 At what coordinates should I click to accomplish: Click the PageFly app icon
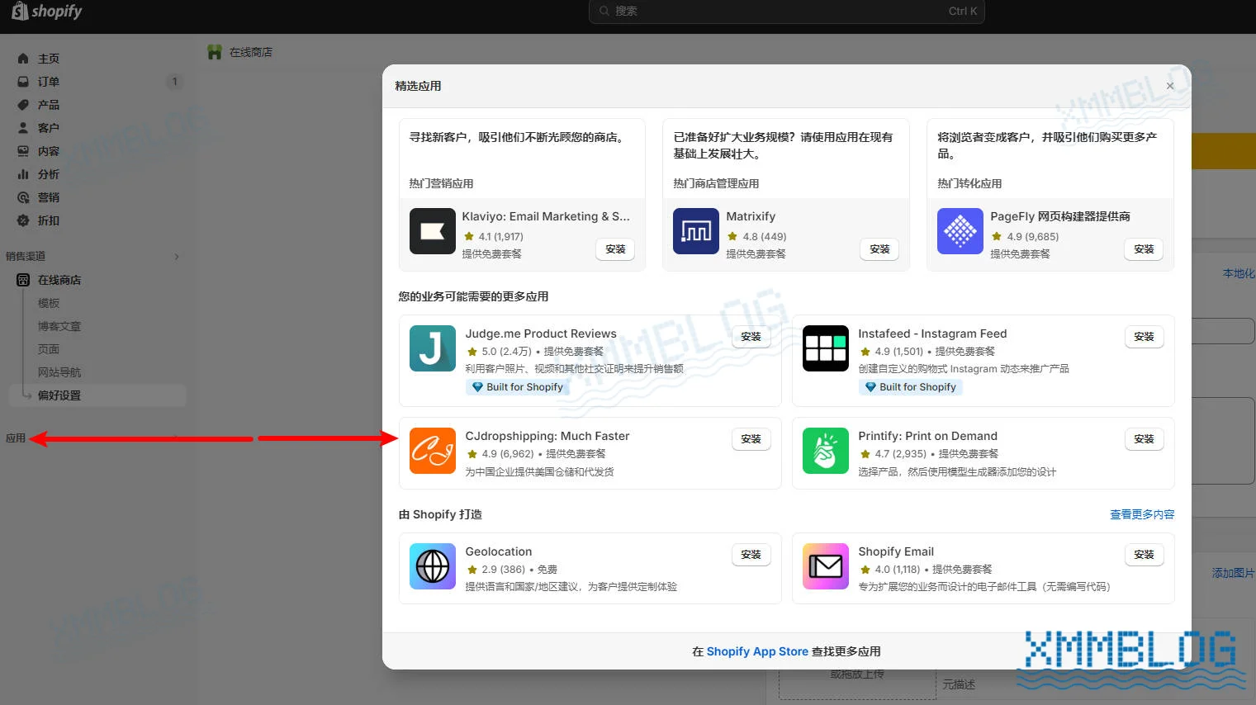(x=960, y=231)
